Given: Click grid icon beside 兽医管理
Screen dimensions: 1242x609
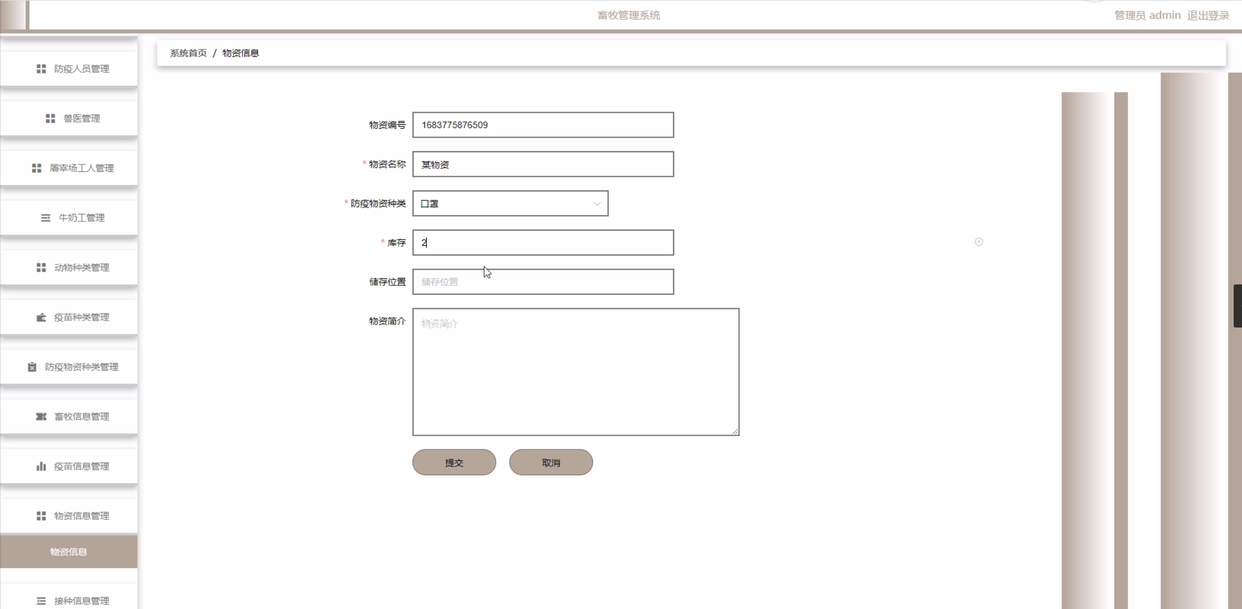Looking at the screenshot, I should pos(50,118).
